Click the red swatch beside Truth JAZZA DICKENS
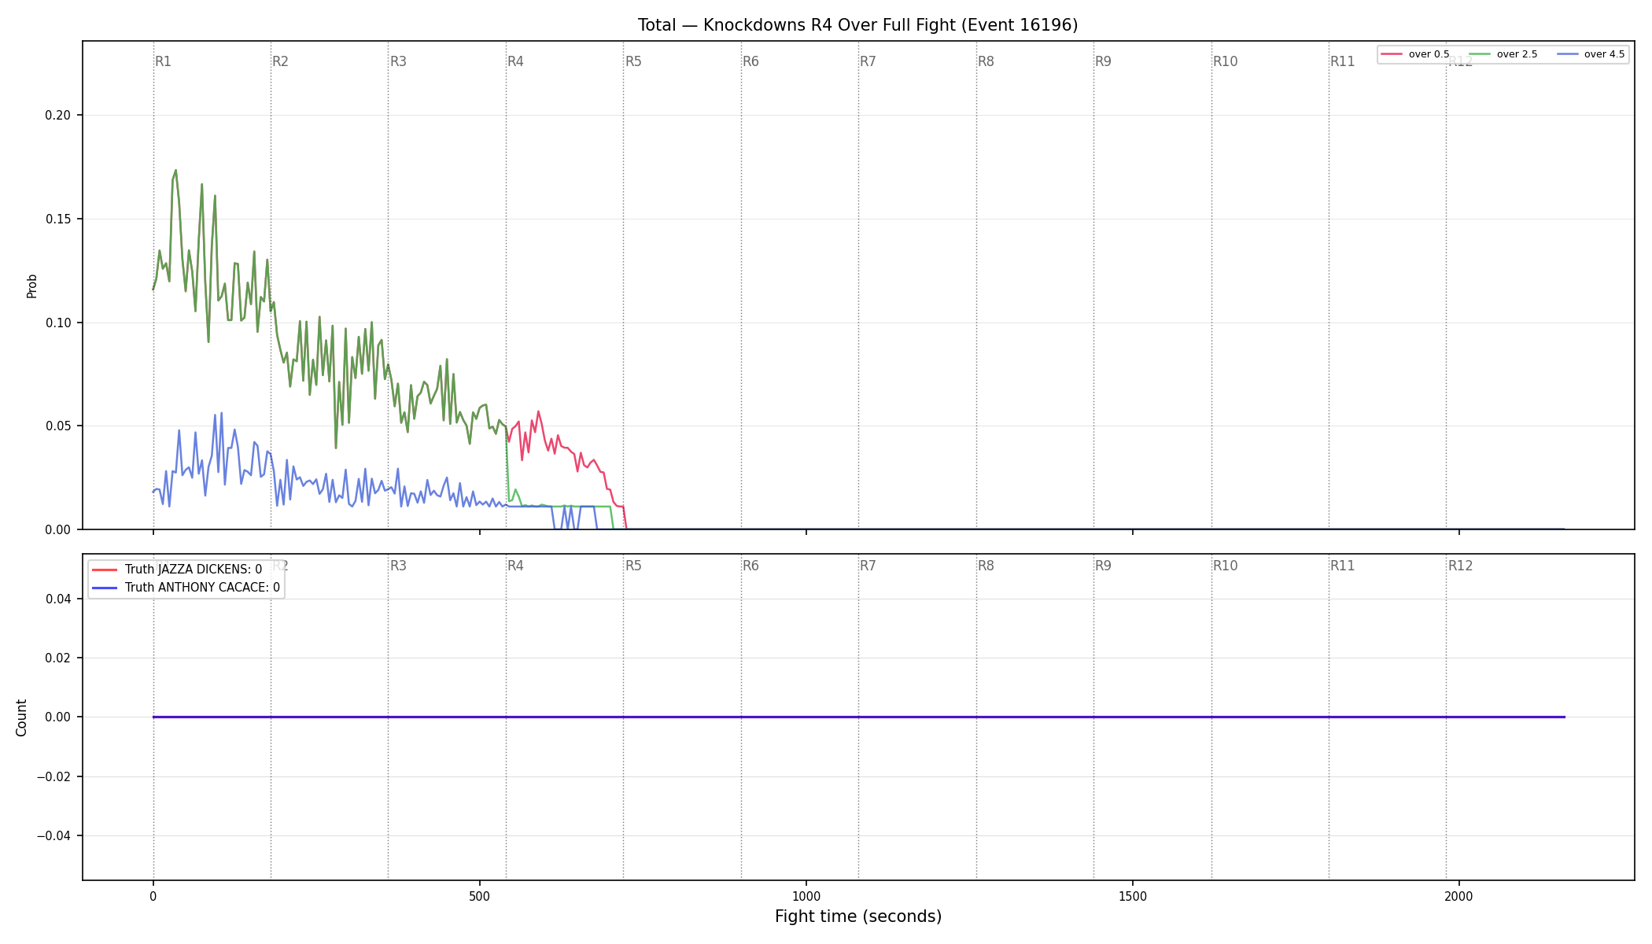The width and height of the screenshot is (1652, 944). pos(105,570)
